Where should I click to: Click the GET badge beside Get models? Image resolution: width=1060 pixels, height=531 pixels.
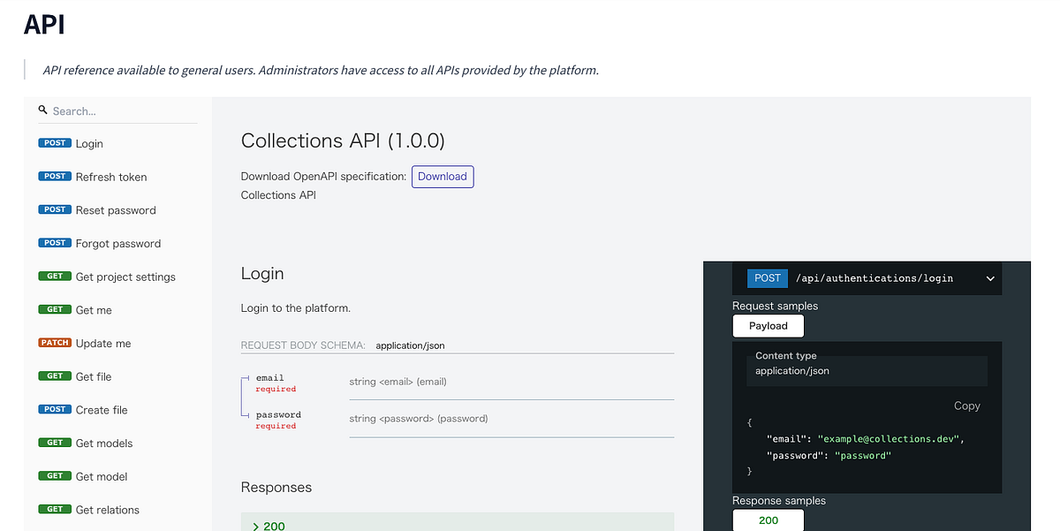point(55,443)
